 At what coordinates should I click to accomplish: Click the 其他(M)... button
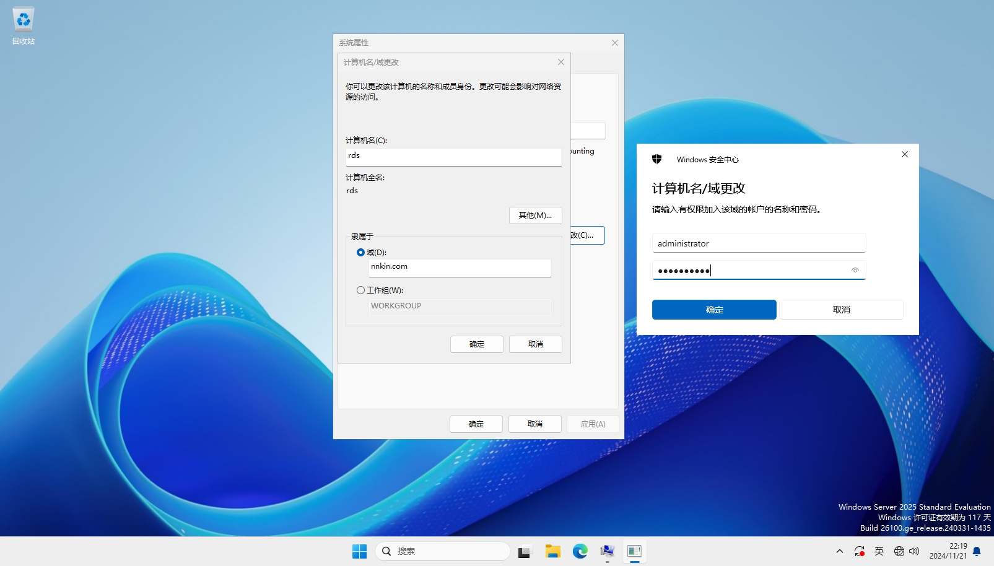coord(535,216)
